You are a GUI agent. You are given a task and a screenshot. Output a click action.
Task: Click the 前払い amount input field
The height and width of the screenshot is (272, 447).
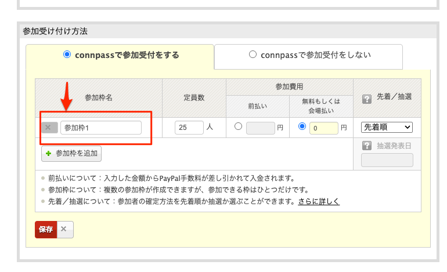pyautogui.click(x=261, y=128)
